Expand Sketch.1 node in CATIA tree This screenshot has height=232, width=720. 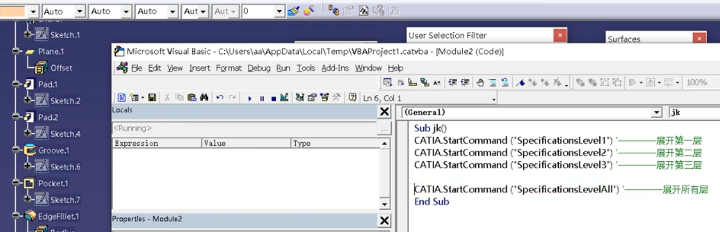[x=28, y=35]
